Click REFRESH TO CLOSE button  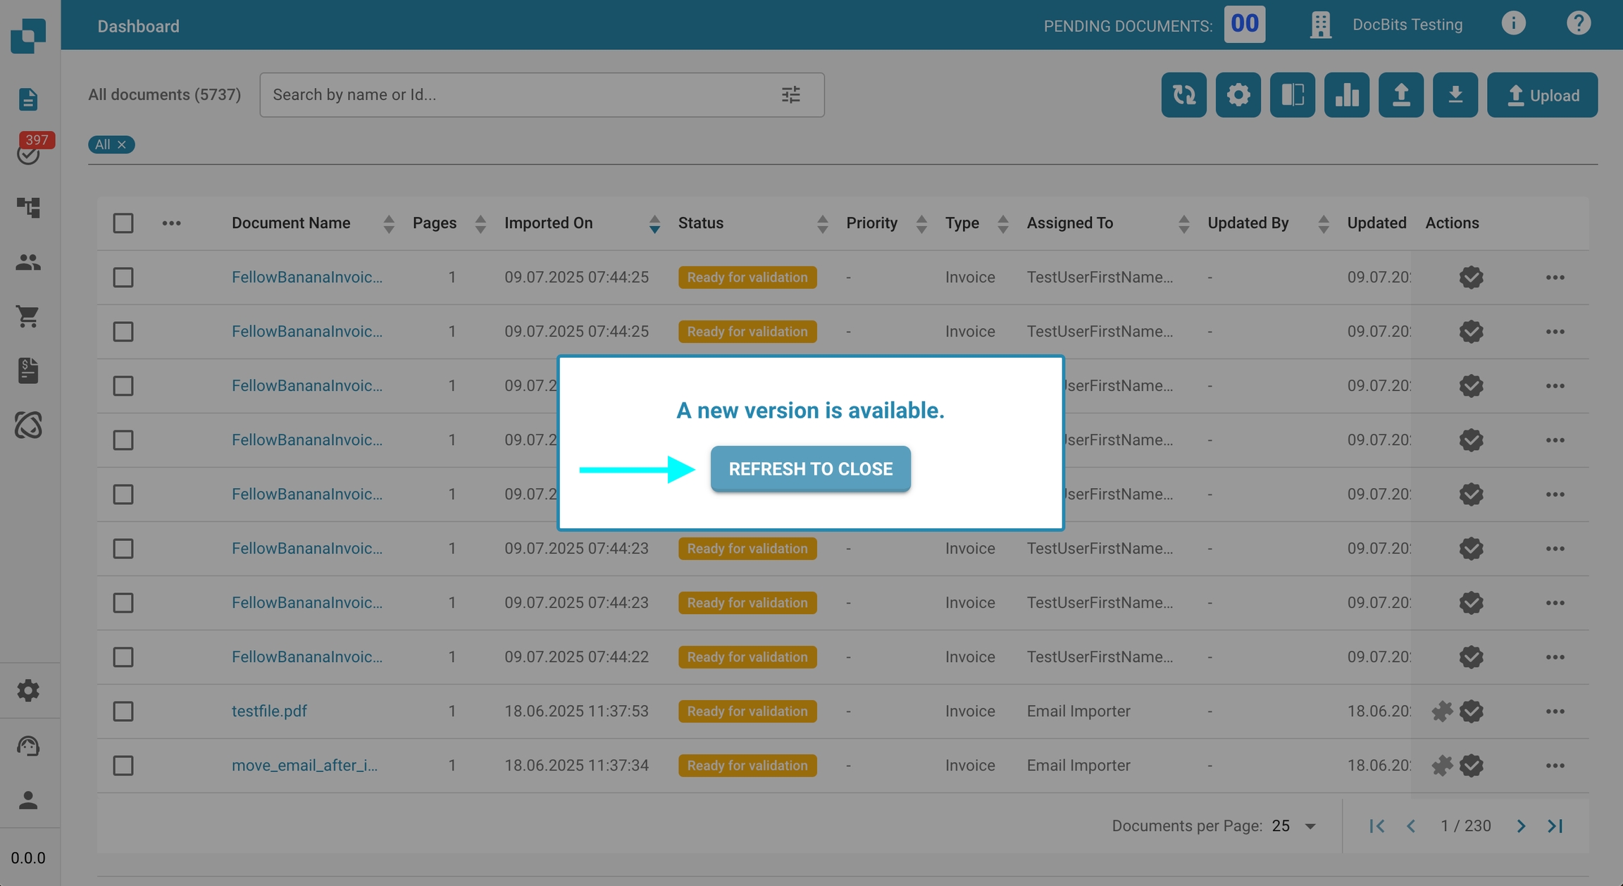pos(810,469)
